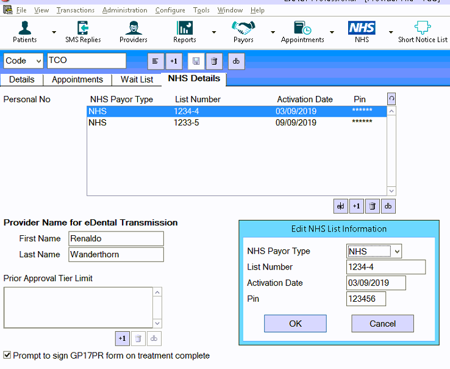The width and height of the screenshot is (450, 369).
Task: Expand the Reports toolbar dropdown arrow
Action: click(x=213, y=32)
